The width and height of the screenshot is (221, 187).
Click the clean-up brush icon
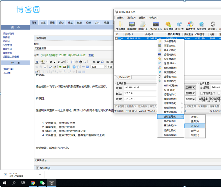click(x=55, y=67)
